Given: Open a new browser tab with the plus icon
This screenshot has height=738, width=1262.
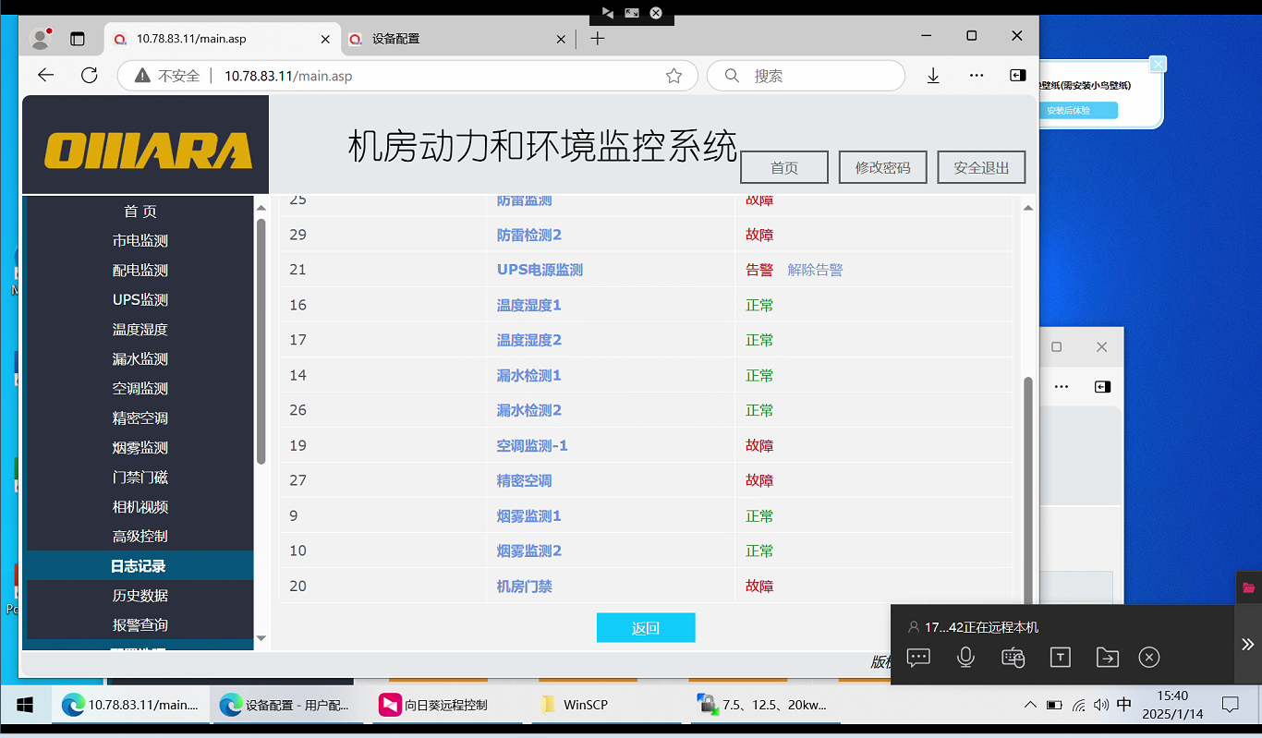Looking at the screenshot, I should (598, 39).
